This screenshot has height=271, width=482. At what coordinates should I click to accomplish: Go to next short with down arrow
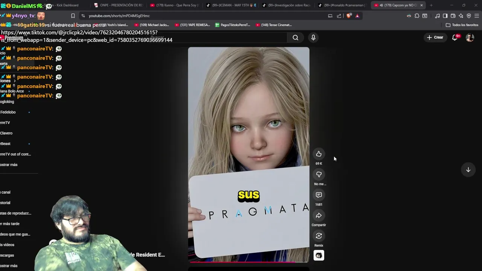pyautogui.click(x=468, y=170)
